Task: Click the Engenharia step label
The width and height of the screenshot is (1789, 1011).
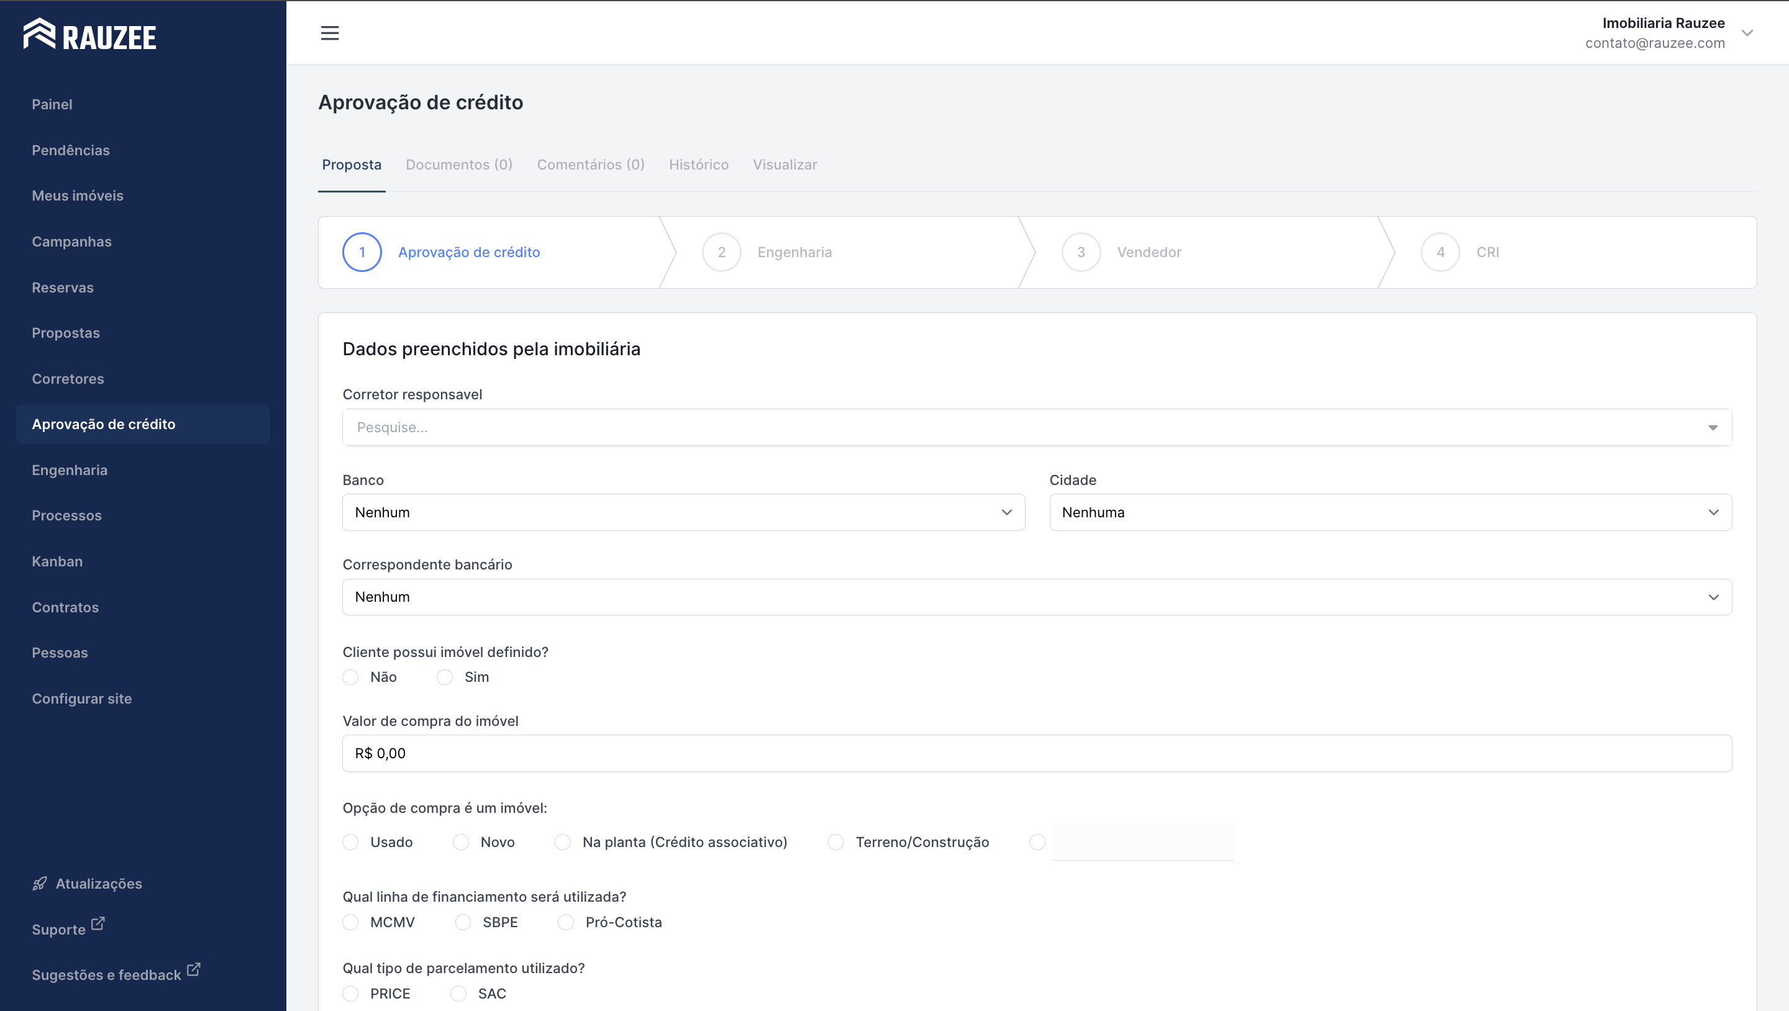Action: pos(794,252)
